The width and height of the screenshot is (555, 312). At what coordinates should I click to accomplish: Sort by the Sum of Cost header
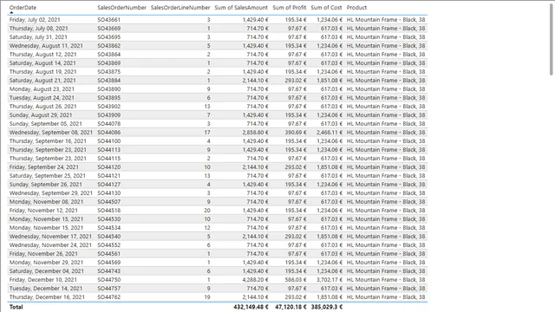(x=326, y=8)
